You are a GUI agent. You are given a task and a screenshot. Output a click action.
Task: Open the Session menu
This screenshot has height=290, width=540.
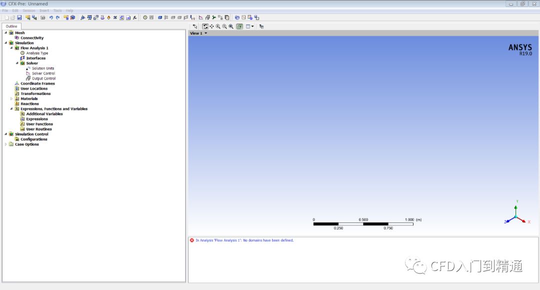click(x=29, y=10)
